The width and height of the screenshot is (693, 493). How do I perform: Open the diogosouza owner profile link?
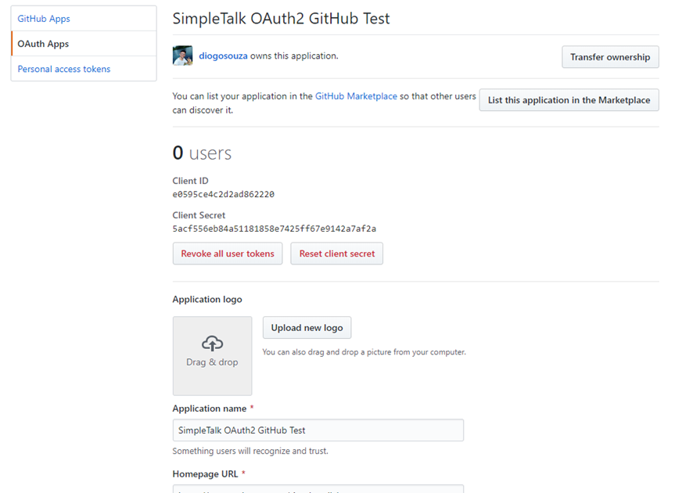coord(223,56)
